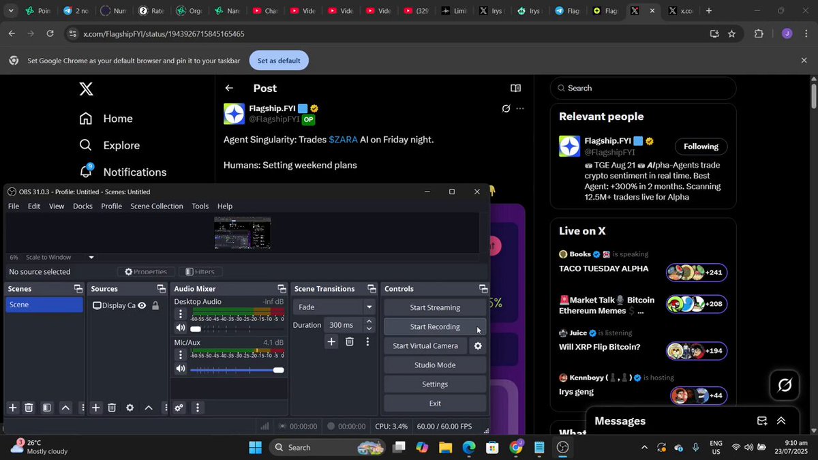Open new message icon in Messages bar
Viewport: 818px width, 460px height.
coord(762,421)
